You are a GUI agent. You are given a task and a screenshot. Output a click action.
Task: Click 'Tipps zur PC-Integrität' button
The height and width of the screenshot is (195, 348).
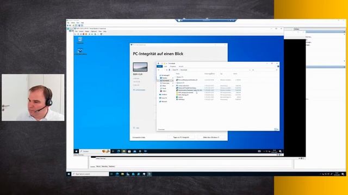tap(181, 137)
